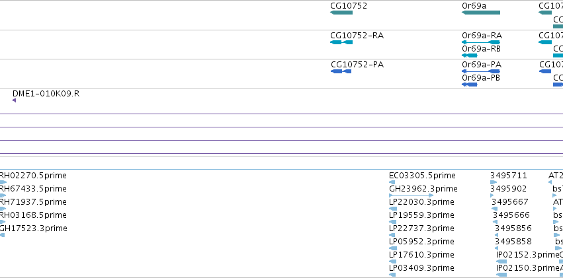Click the Or69a-RA transcript glyph

click(481, 42)
